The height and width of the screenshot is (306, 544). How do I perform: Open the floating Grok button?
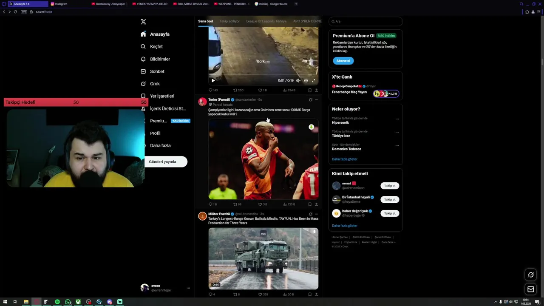[531, 275]
